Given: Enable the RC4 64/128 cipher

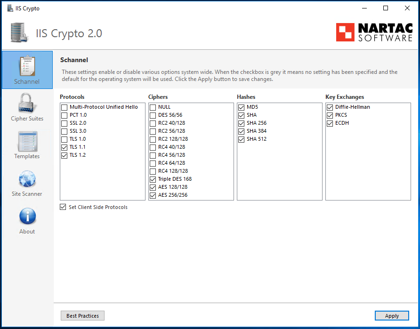Looking at the screenshot, I should [x=153, y=164].
